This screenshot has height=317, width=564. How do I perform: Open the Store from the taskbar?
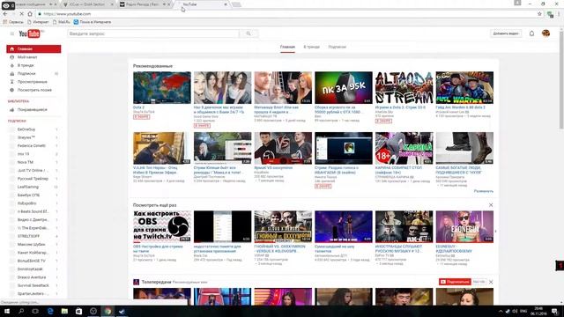point(78,311)
